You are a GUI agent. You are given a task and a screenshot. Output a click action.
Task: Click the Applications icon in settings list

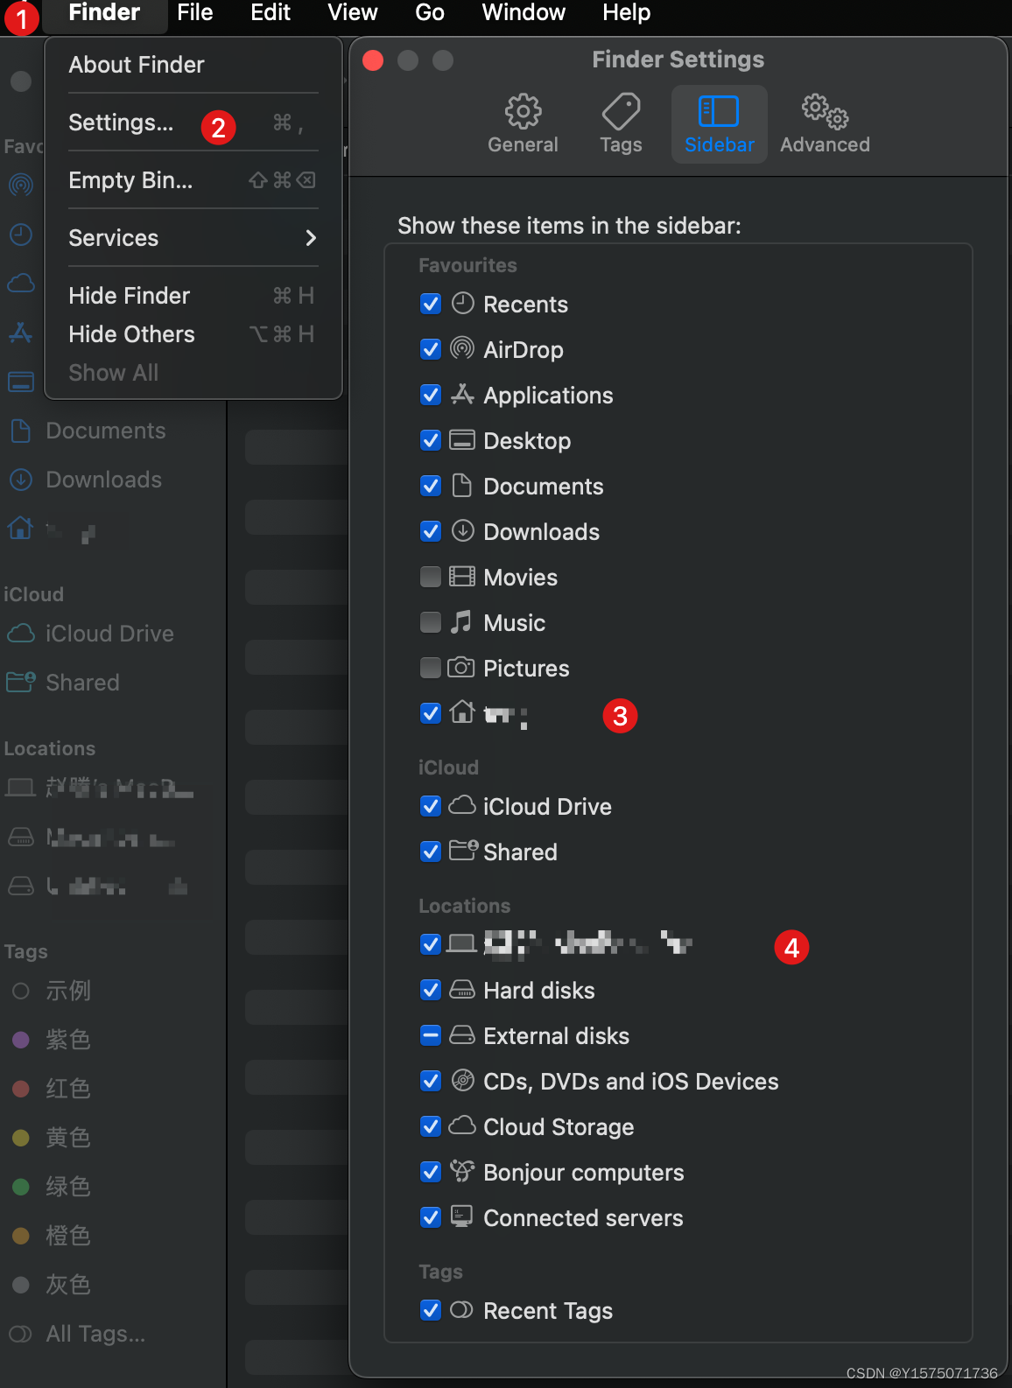tap(462, 394)
